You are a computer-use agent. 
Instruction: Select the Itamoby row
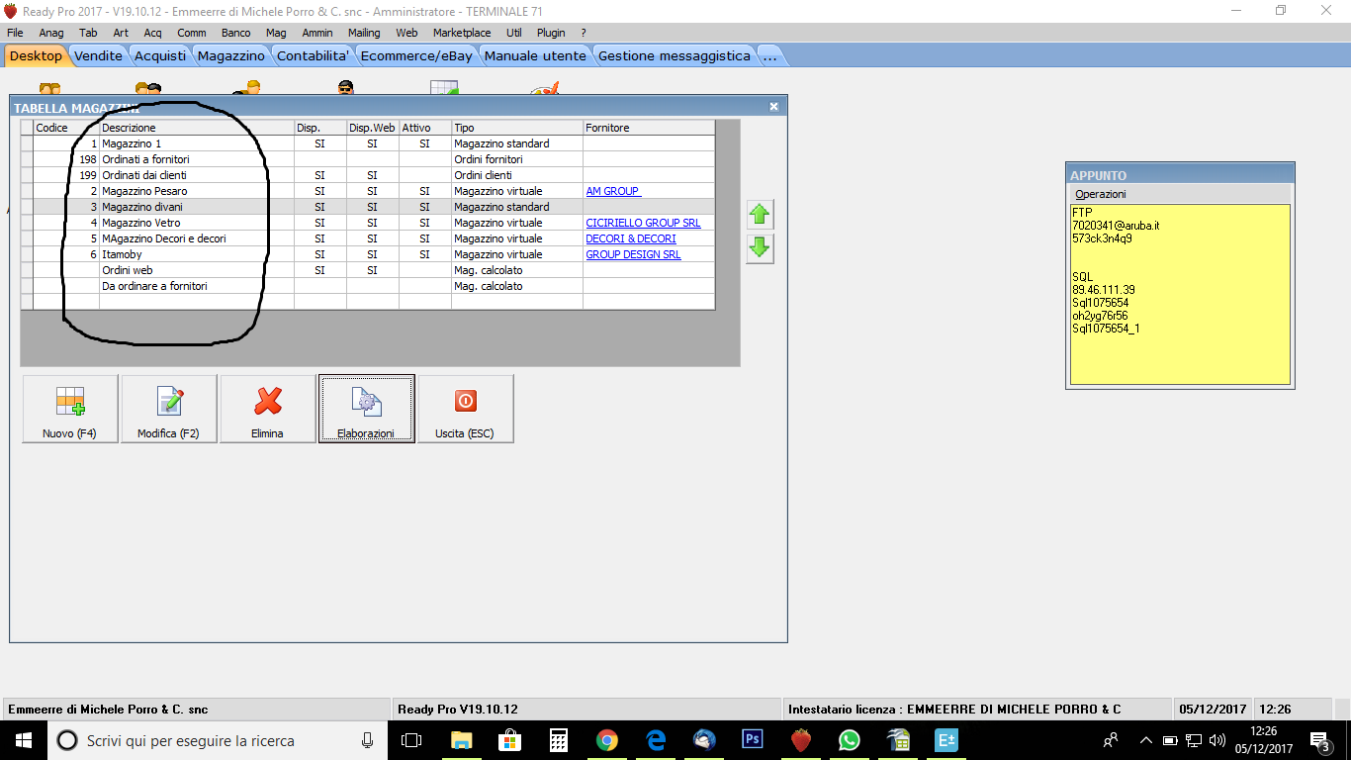368,254
